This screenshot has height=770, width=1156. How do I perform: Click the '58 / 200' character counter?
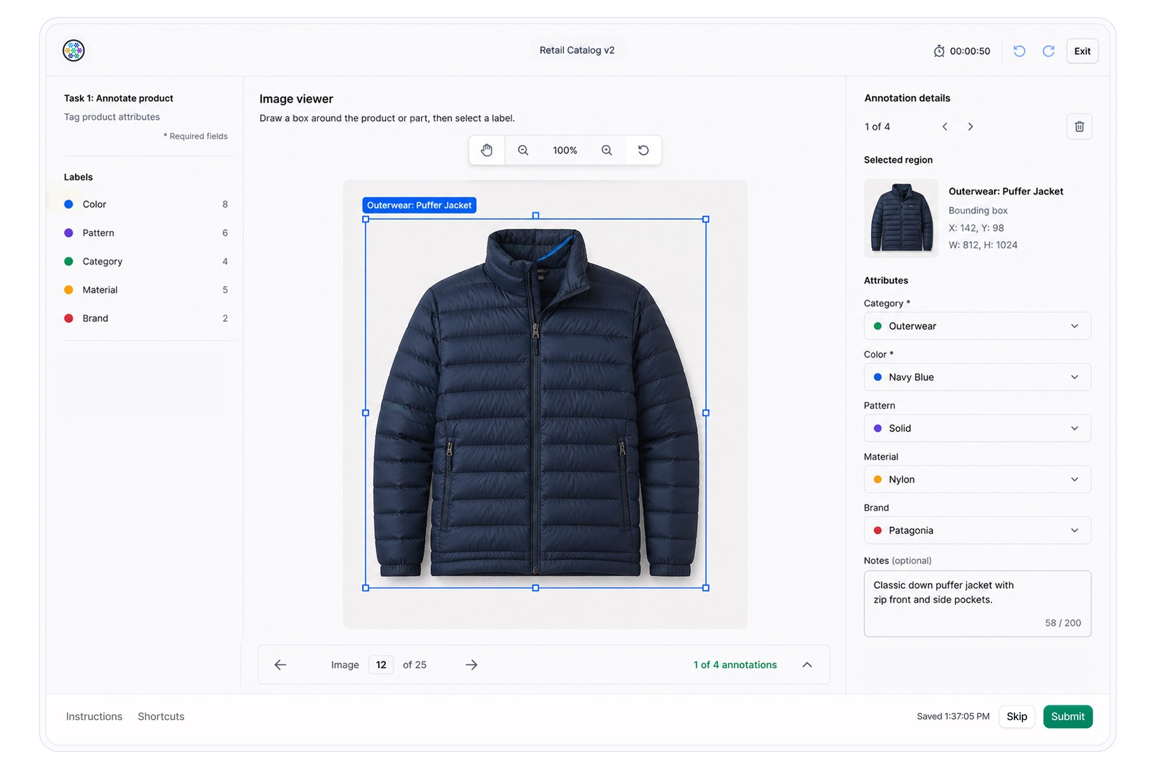[x=1063, y=623]
